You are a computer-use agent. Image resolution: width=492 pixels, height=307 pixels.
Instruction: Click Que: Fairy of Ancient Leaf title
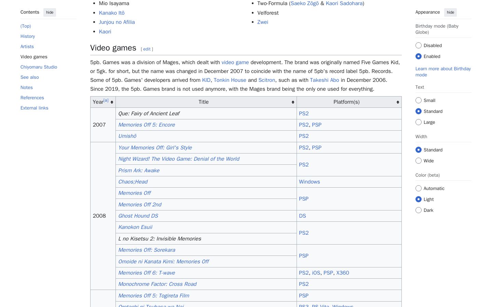[149, 114]
